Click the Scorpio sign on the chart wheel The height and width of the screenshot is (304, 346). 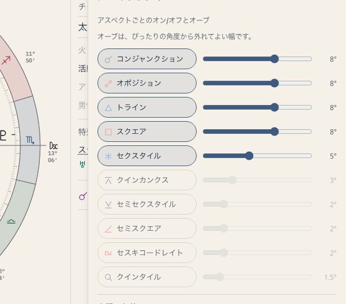[x=30, y=140]
